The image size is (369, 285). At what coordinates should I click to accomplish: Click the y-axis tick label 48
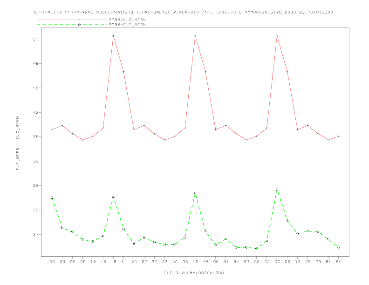tap(35, 63)
